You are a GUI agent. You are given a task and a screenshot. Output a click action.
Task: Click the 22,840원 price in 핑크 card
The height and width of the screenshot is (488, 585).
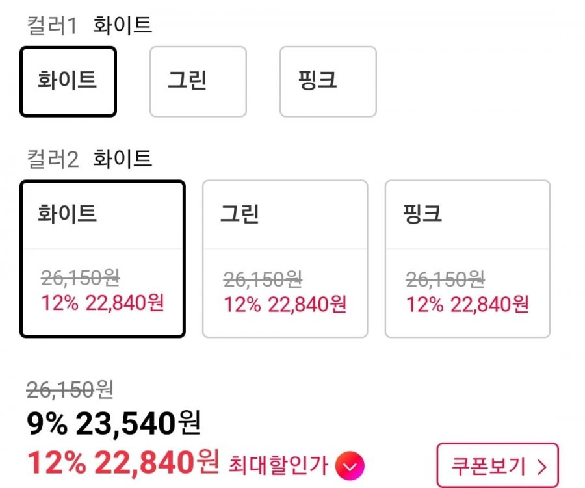coord(489,305)
